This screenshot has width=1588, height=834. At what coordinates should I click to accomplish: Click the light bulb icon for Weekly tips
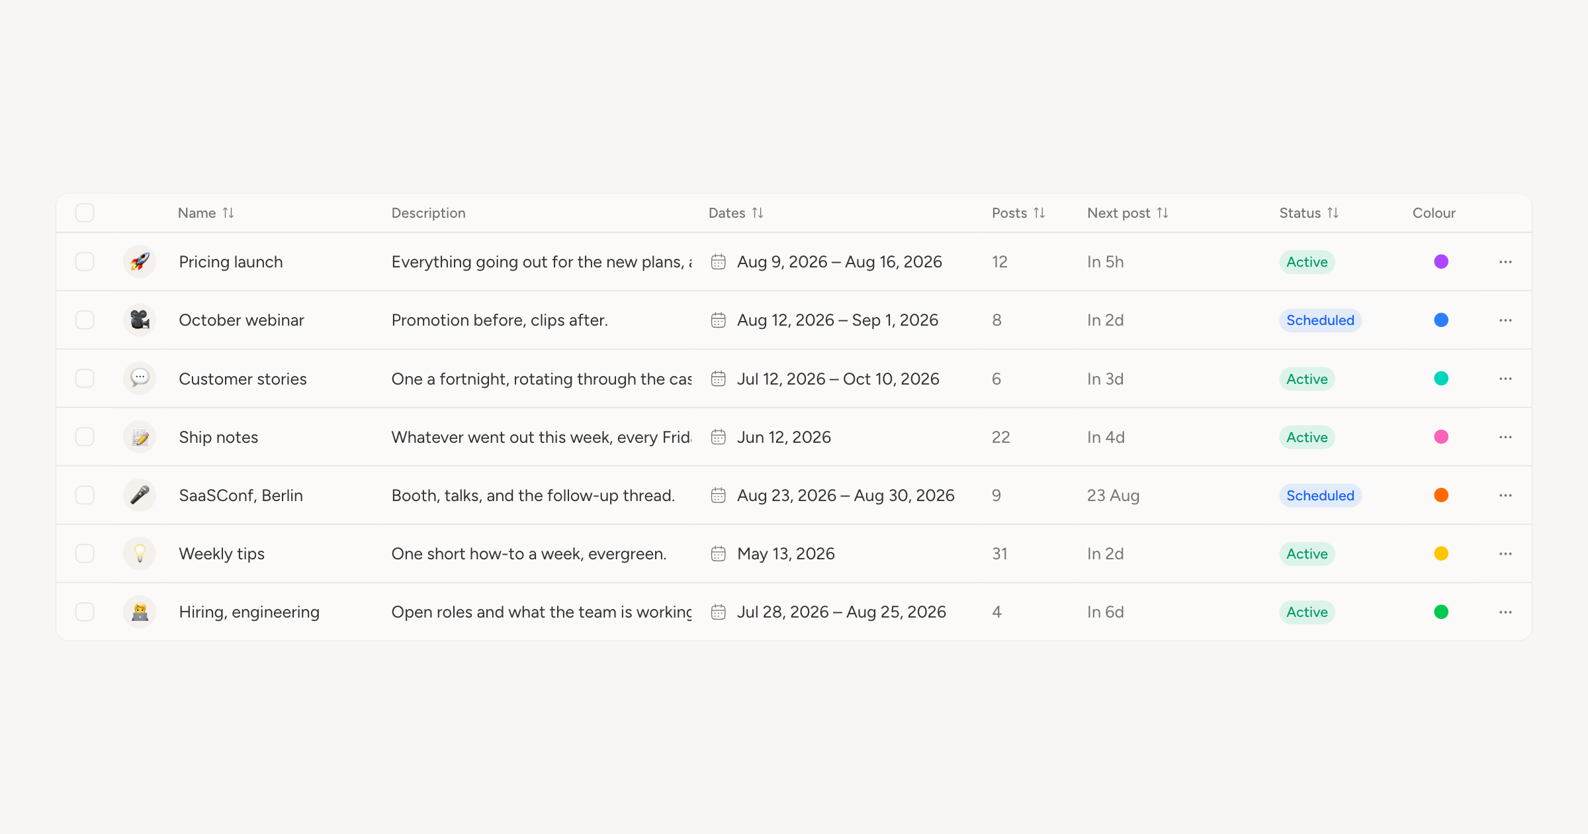[140, 553]
